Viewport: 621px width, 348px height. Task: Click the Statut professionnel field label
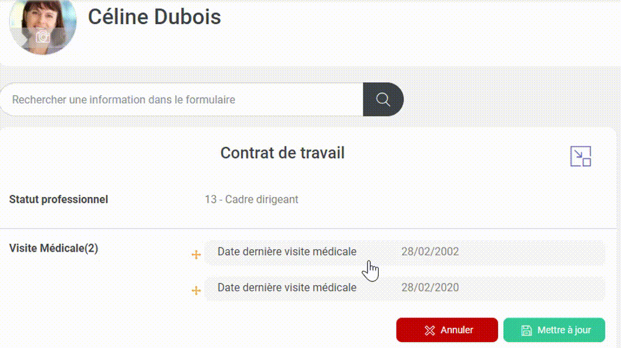59,199
